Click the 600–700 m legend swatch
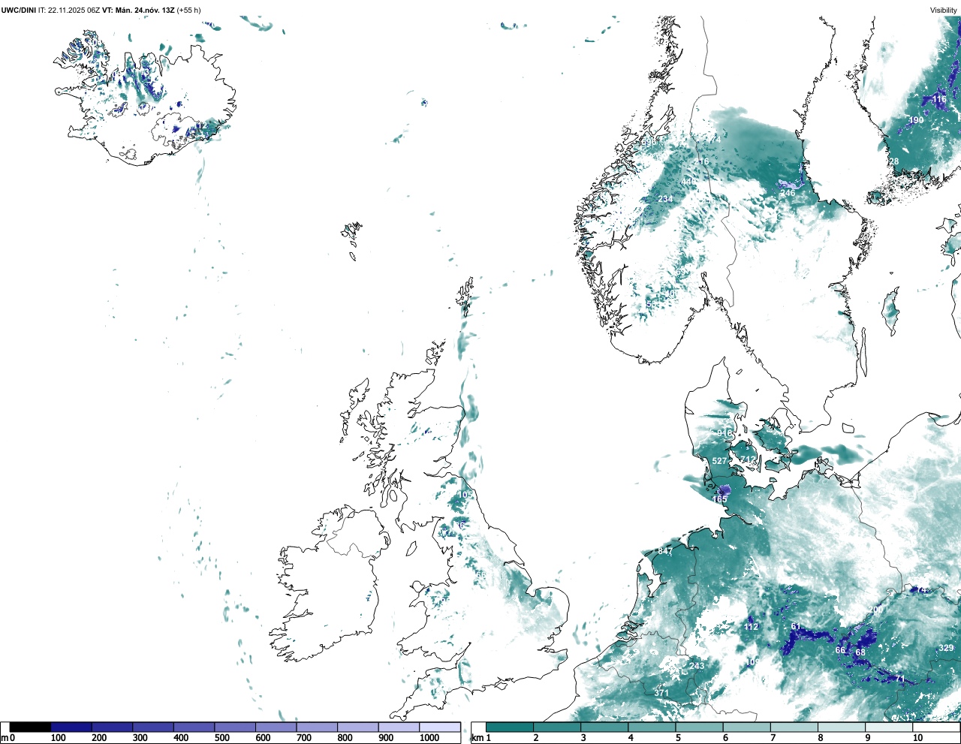Viewport: 961px width, 744px height. [x=276, y=727]
